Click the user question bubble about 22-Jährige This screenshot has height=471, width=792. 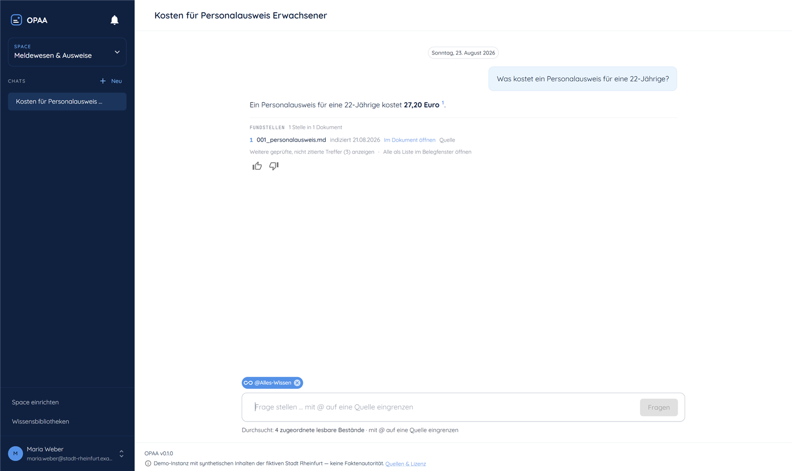(x=583, y=79)
